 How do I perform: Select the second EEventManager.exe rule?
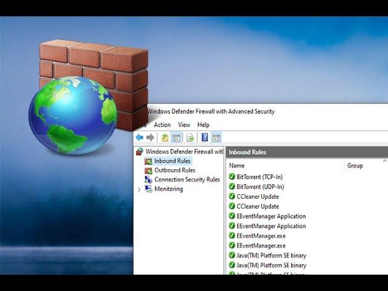[x=261, y=246]
